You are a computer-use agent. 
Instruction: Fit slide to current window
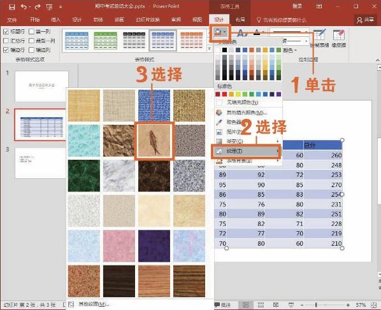tap(374, 305)
